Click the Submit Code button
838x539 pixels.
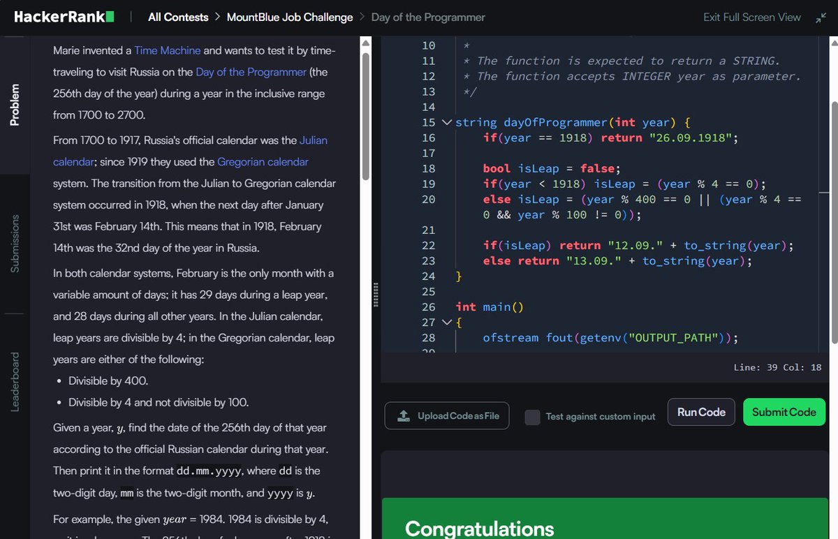click(x=784, y=413)
